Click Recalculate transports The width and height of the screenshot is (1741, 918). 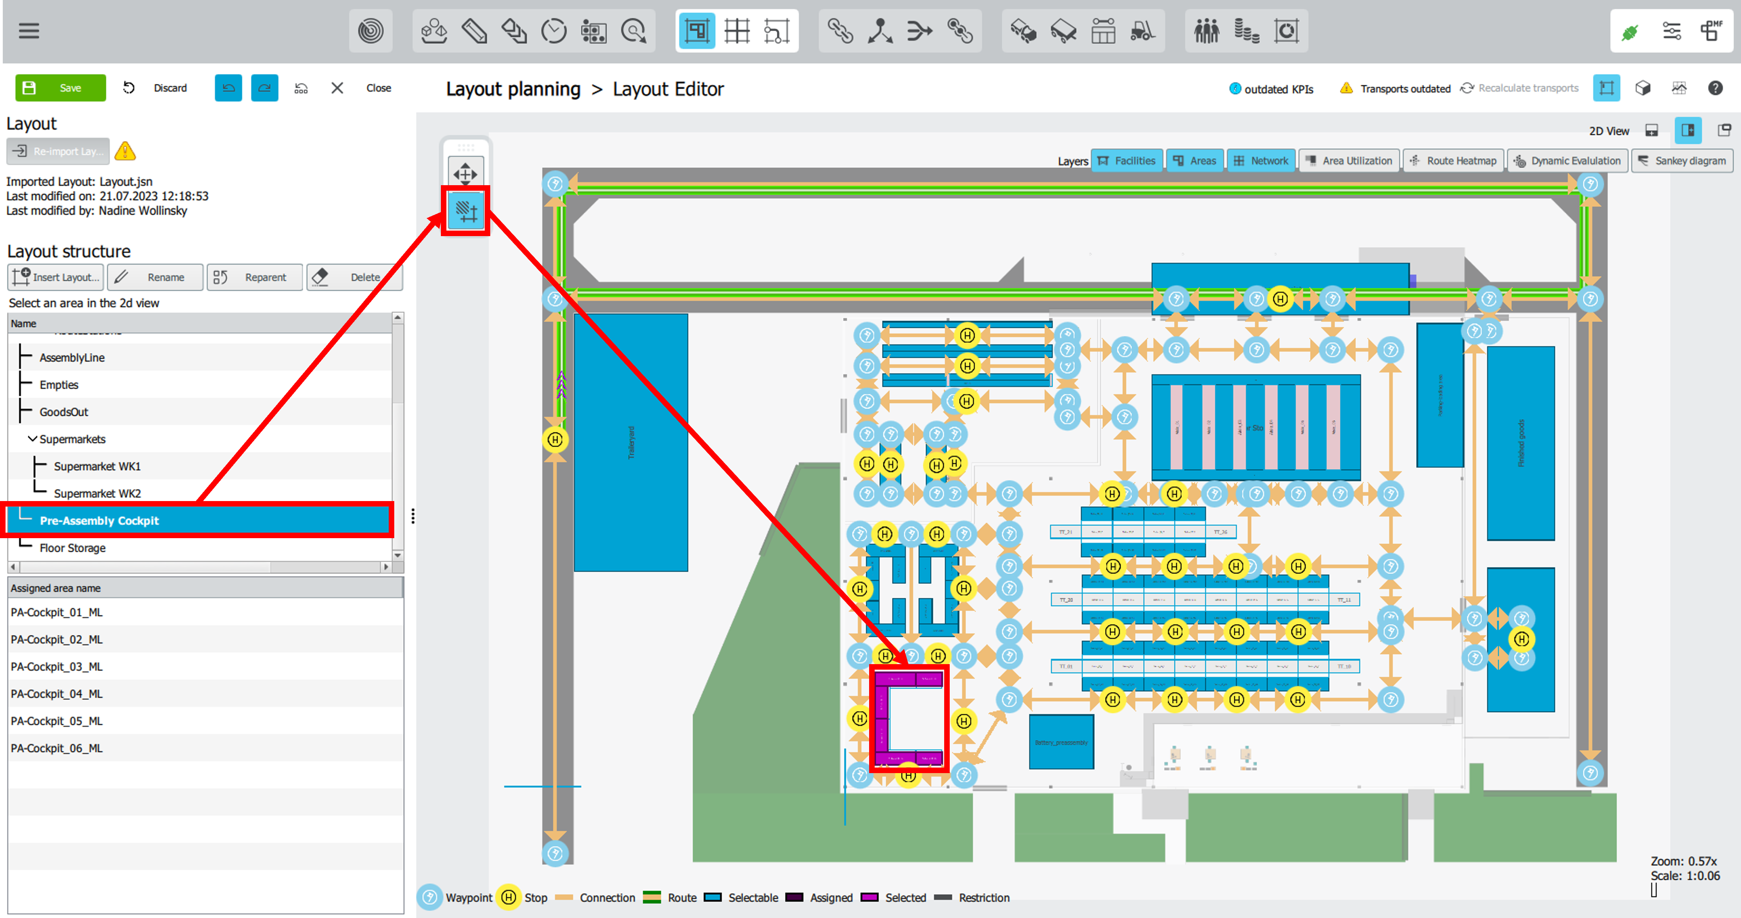[1519, 88]
